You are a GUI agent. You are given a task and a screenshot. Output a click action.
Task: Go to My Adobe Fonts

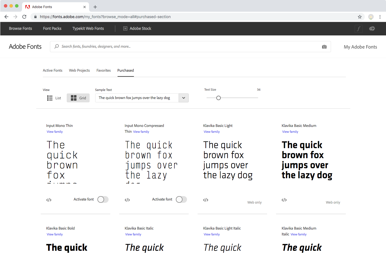point(360,47)
